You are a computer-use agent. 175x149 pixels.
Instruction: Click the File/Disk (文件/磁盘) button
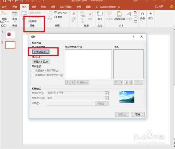(x=41, y=52)
